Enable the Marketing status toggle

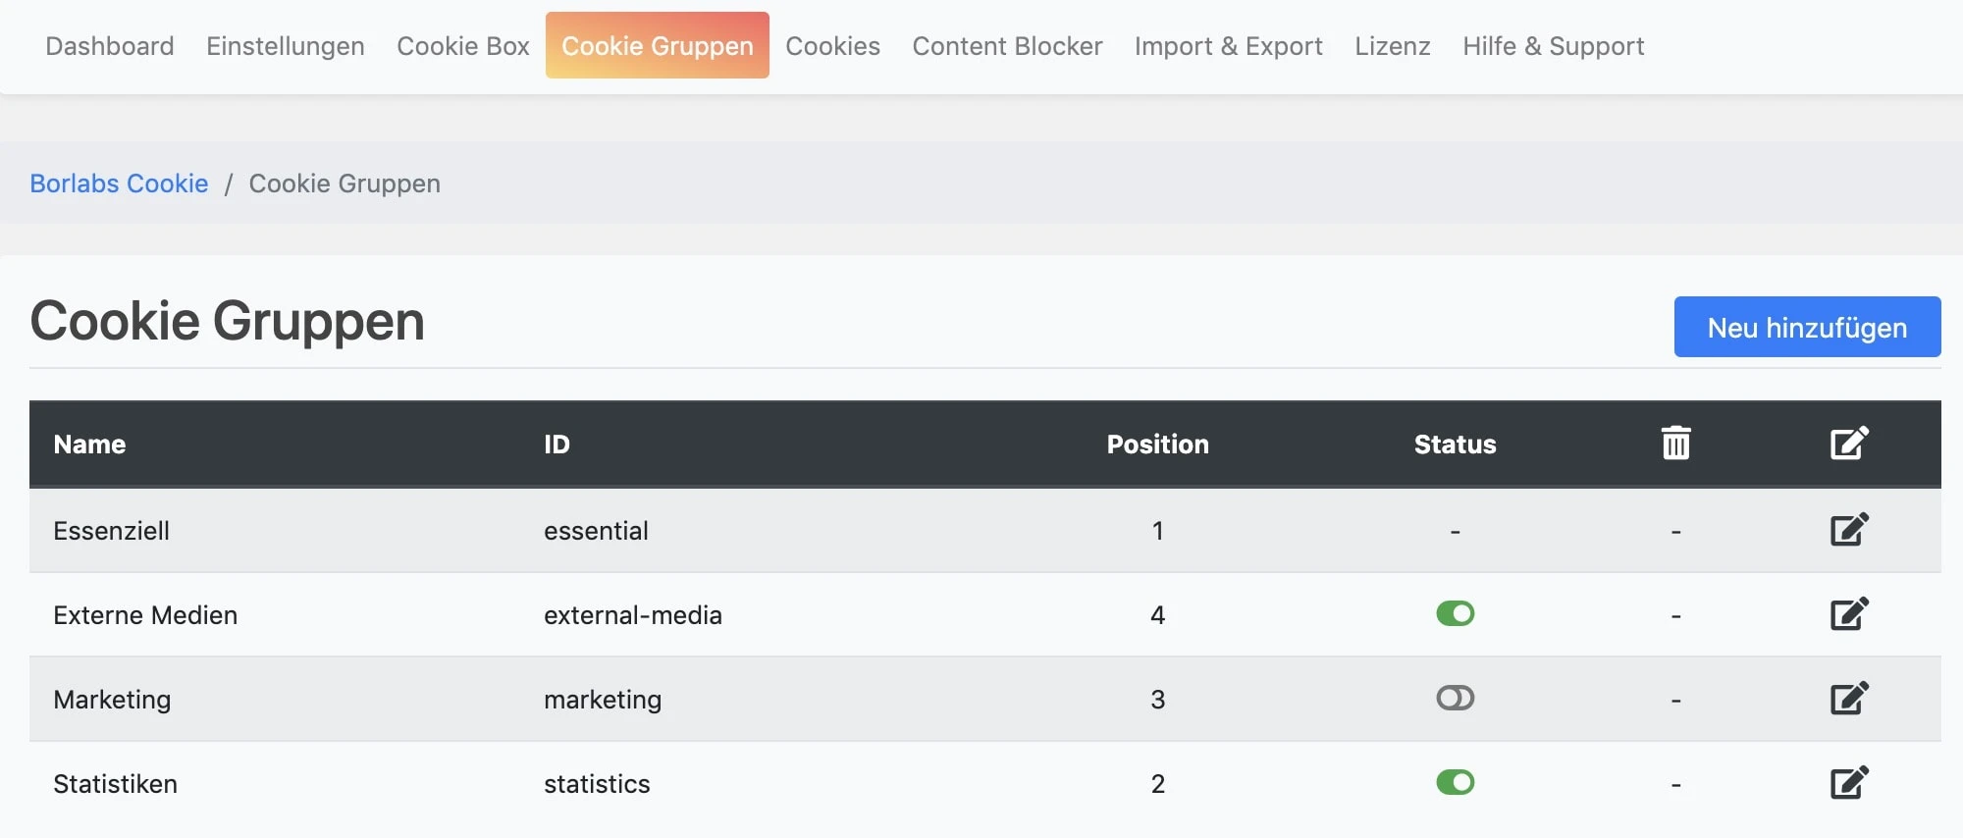click(1455, 699)
